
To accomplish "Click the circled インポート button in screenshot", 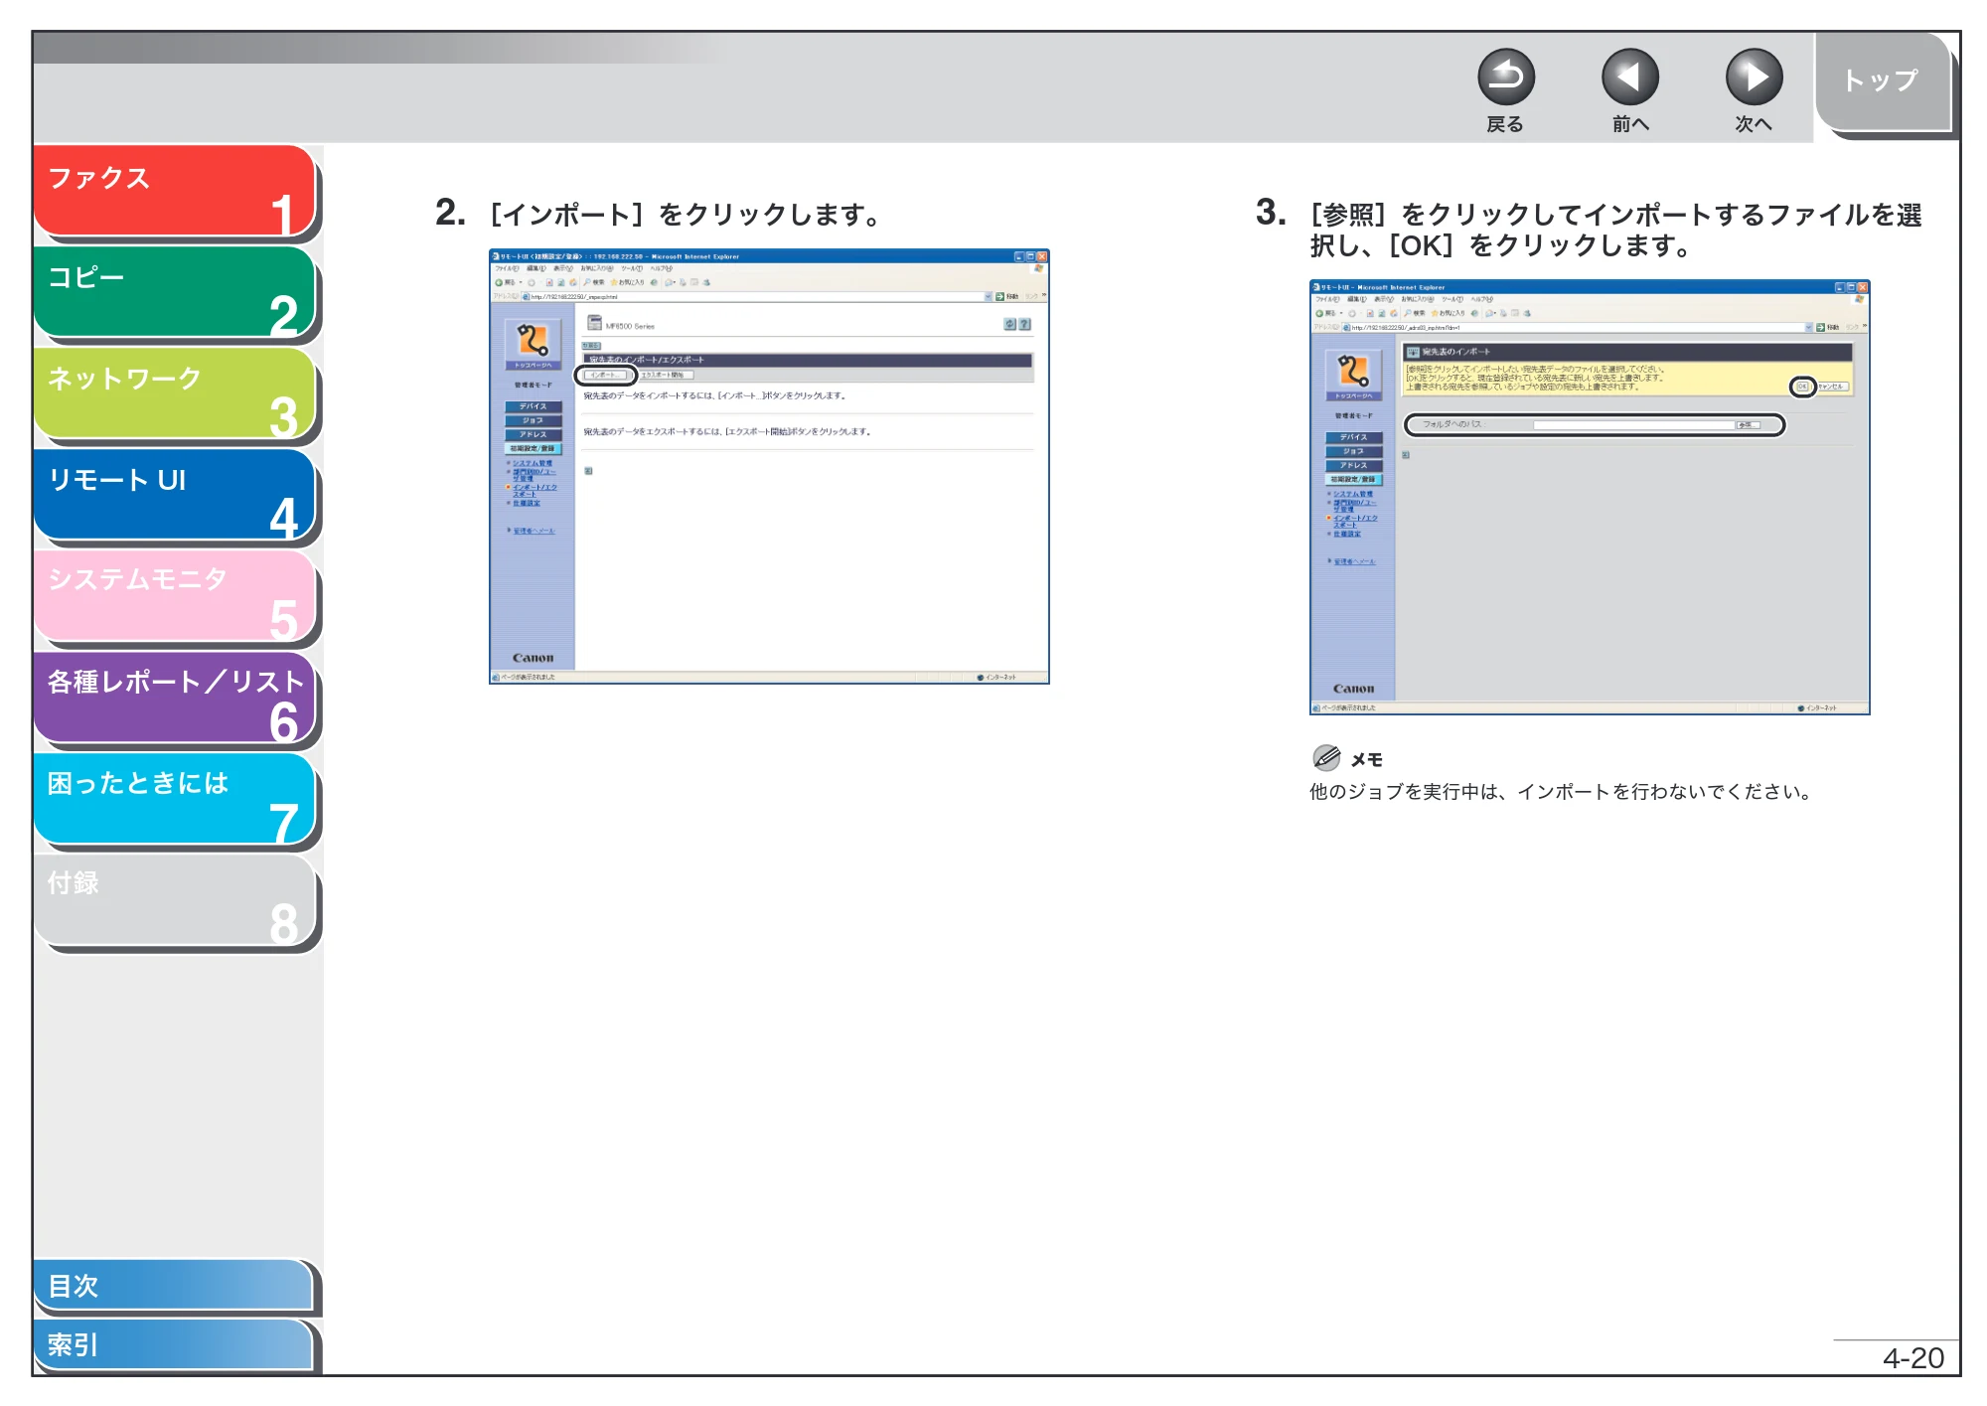I will pyautogui.click(x=605, y=376).
